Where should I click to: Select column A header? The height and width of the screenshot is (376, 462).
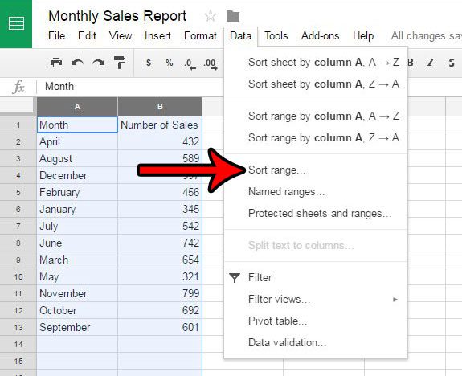point(77,106)
